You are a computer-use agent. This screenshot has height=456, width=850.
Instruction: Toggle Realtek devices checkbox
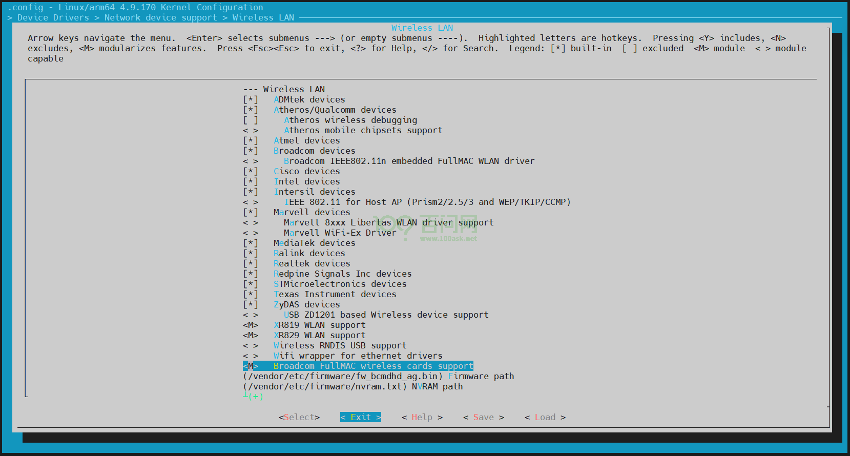coord(251,263)
